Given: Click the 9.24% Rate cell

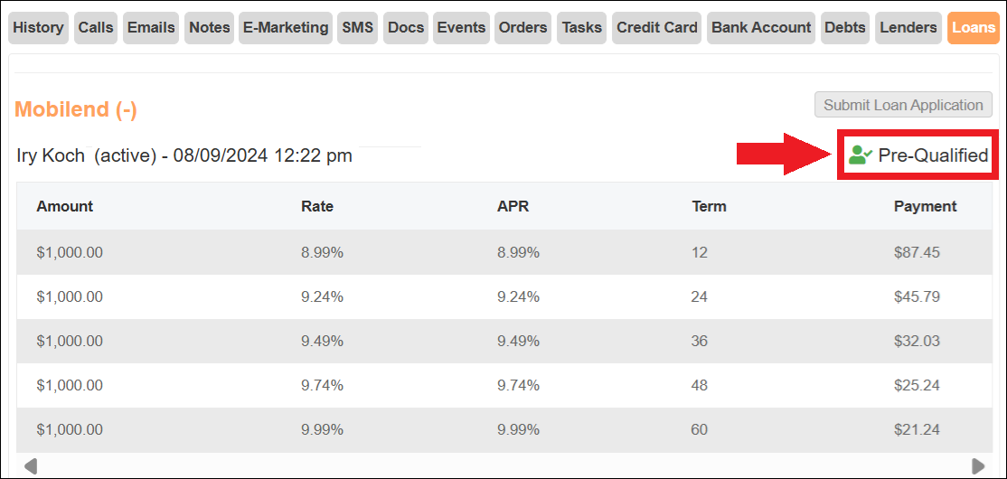Looking at the screenshot, I should tap(323, 296).
